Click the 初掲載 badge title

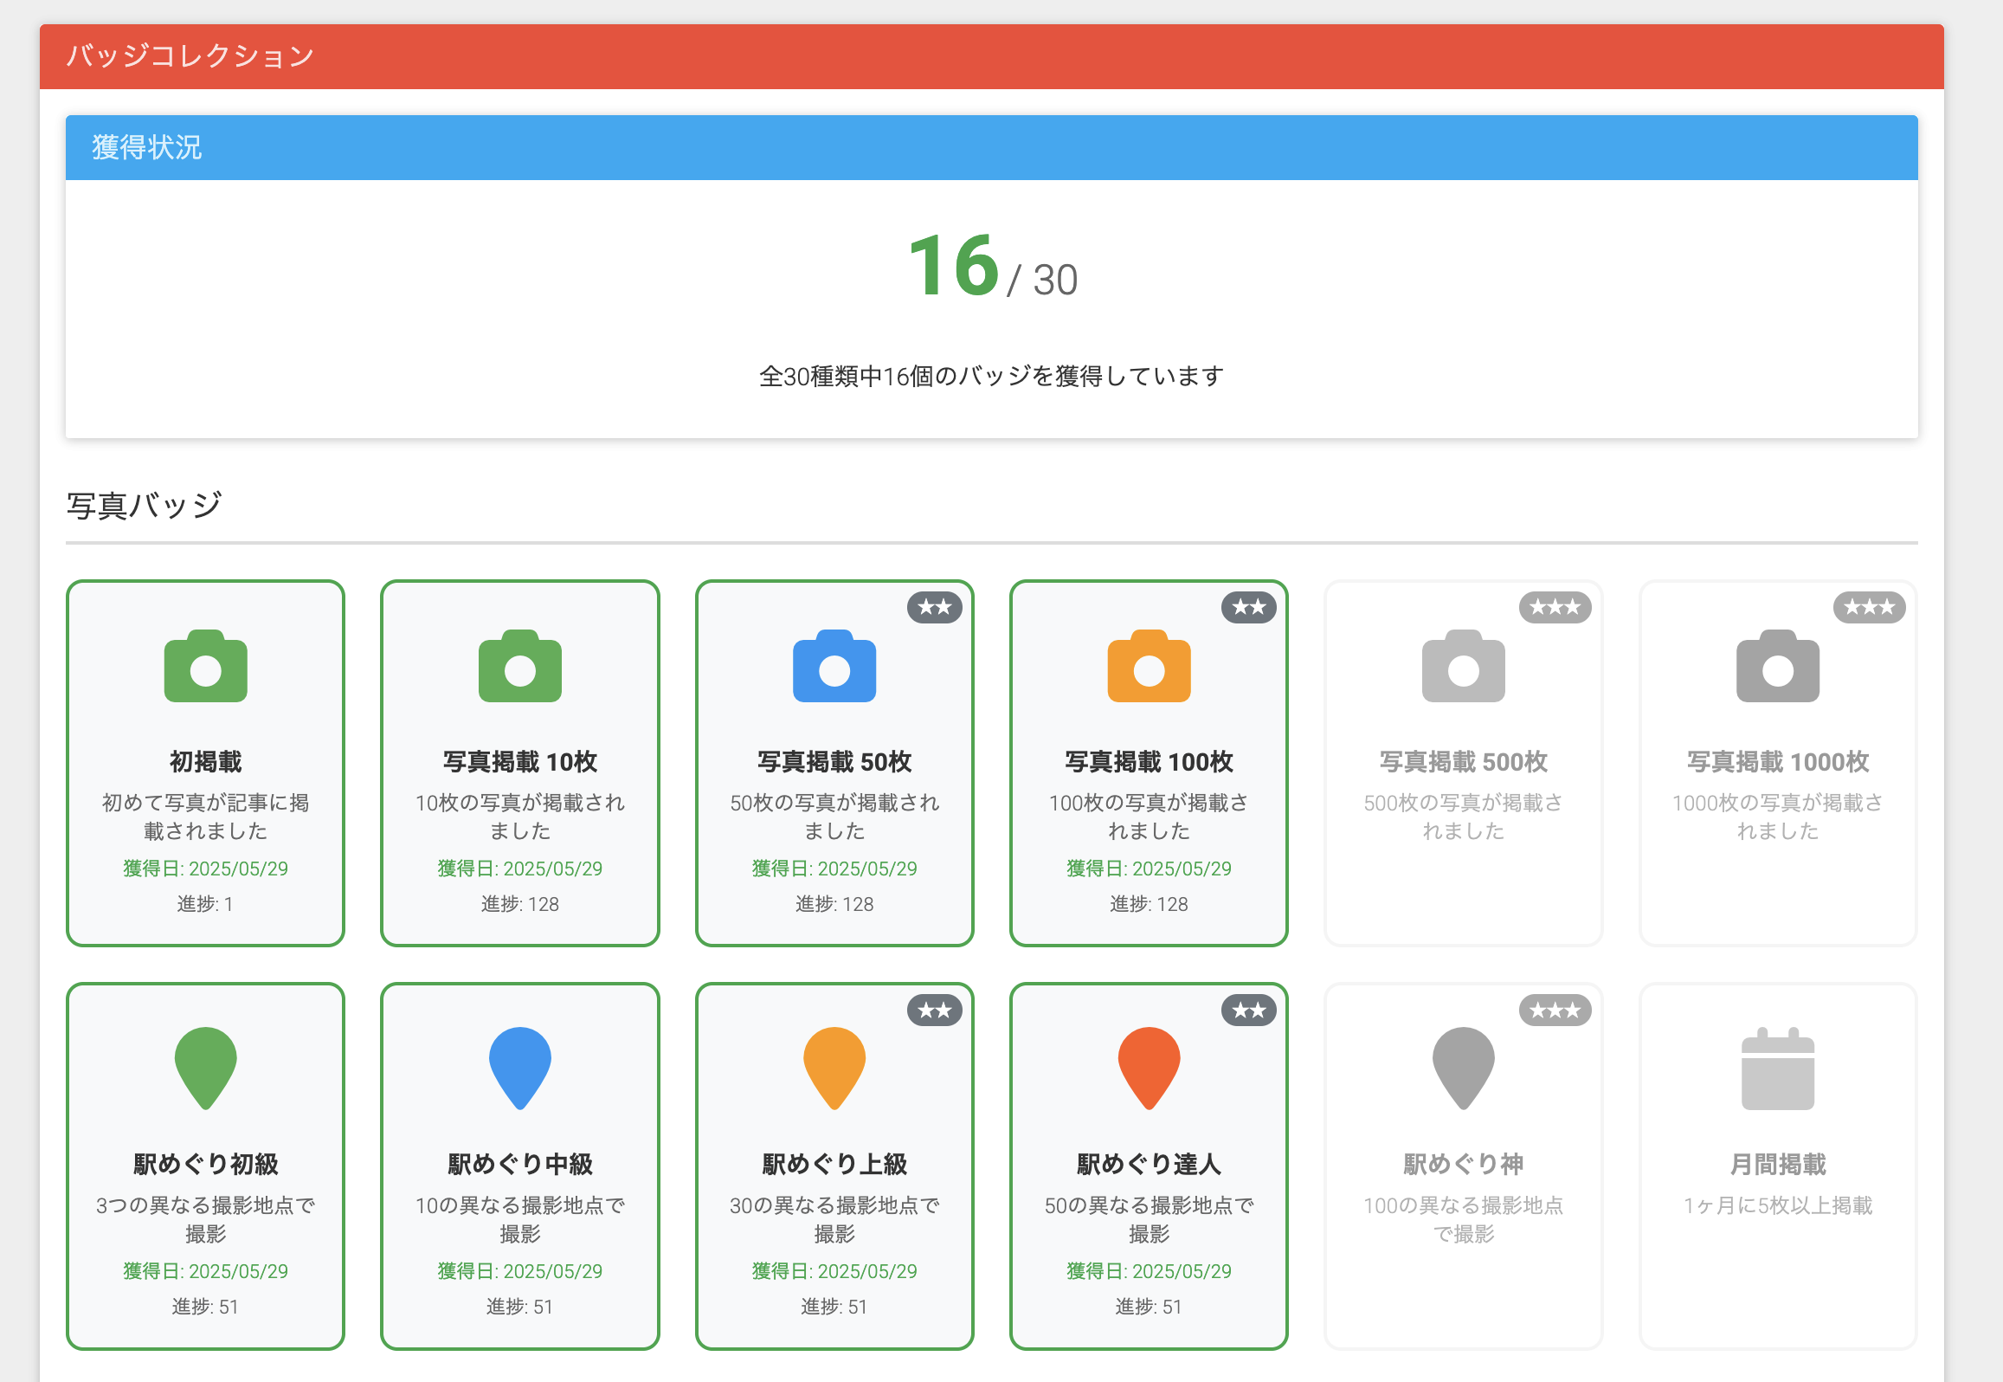point(205,761)
